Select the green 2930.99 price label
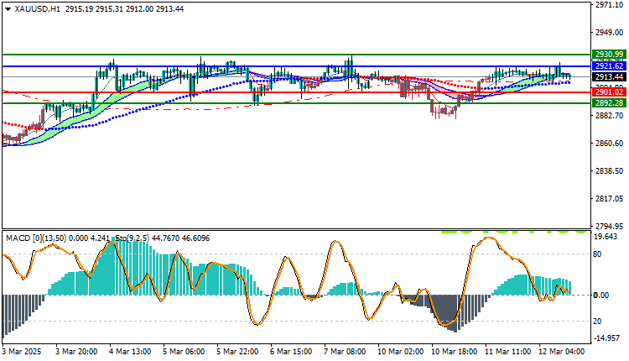Image resolution: width=629 pixels, height=361 pixels. 610,55
